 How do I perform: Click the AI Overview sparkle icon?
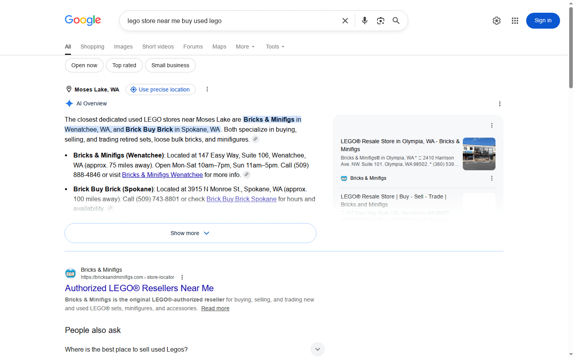click(69, 103)
